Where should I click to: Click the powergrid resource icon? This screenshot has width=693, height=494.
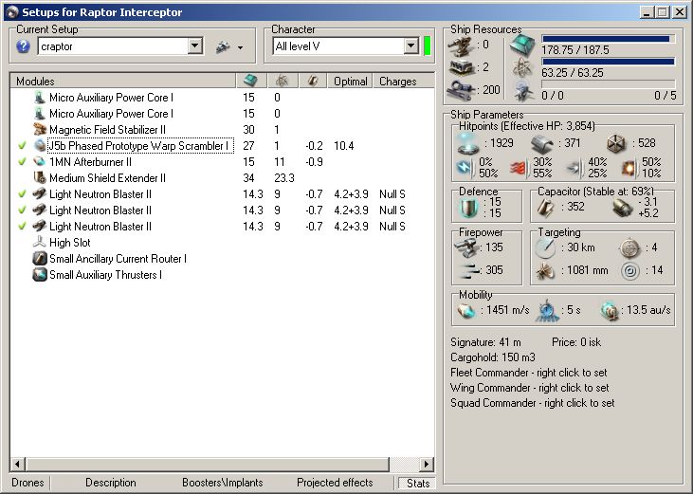coord(523,67)
